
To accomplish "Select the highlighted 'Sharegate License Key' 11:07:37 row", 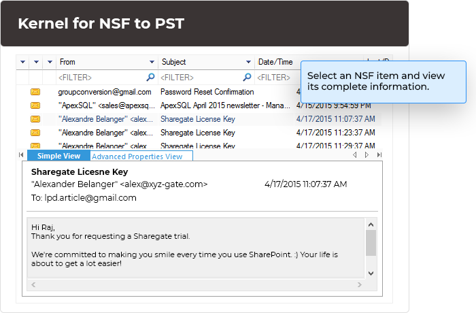I will coord(199,119).
